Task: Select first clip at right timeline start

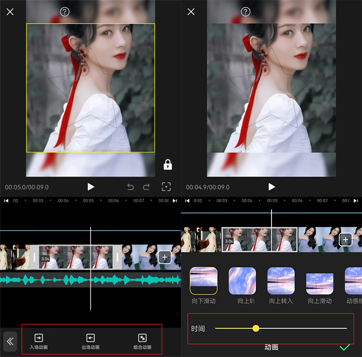Action: point(201,239)
